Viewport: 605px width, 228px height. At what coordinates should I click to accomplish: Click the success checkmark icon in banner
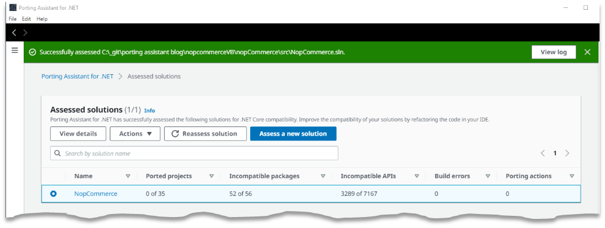[33, 52]
